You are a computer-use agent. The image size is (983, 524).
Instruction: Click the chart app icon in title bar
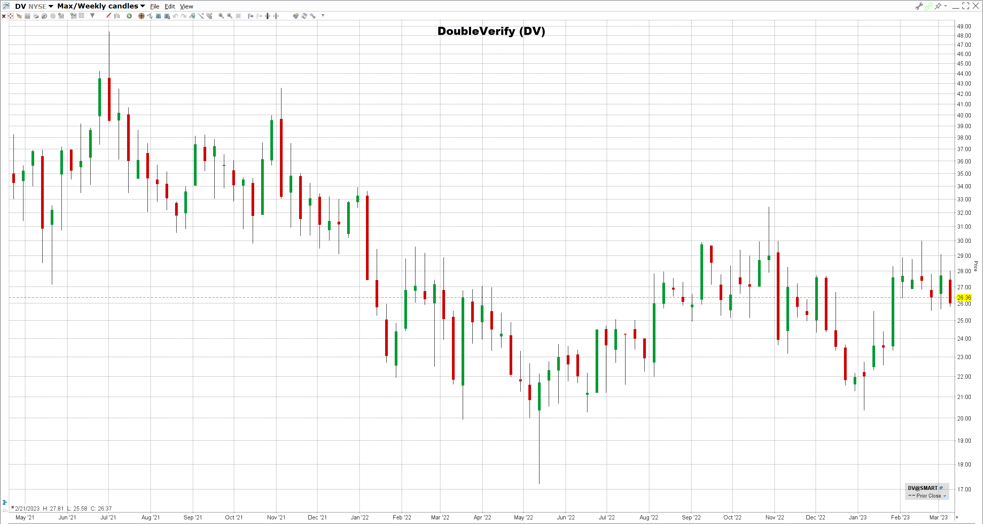pos(6,6)
